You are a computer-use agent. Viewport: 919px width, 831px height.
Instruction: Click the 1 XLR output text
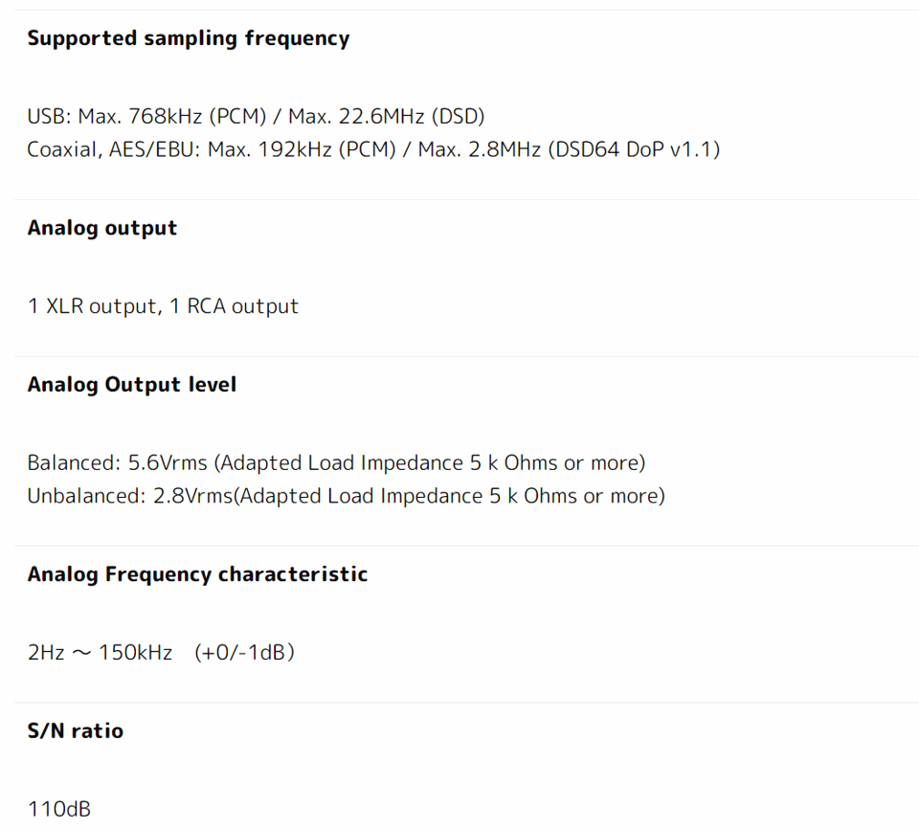[x=91, y=306]
